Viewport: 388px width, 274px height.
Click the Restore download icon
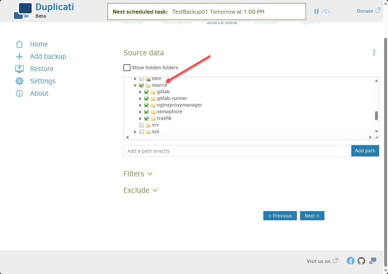19,69
